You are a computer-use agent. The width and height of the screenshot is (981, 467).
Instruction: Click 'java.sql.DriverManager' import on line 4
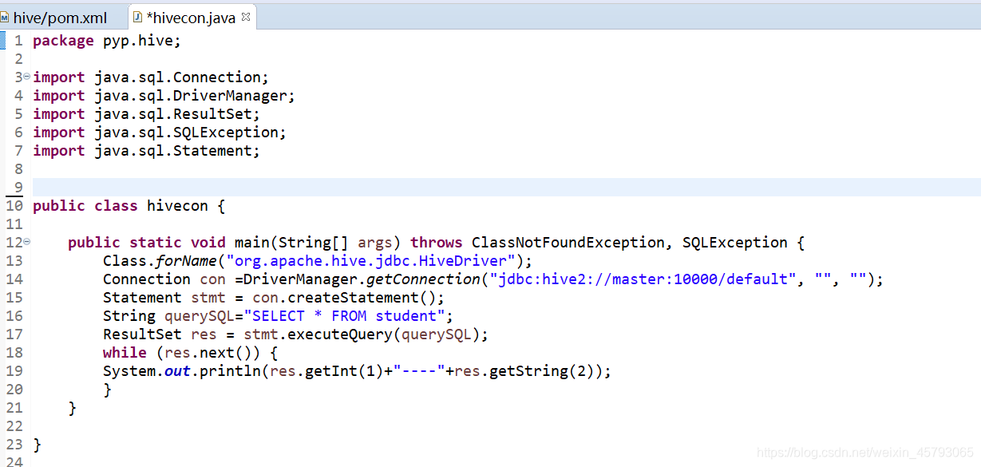pos(191,96)
